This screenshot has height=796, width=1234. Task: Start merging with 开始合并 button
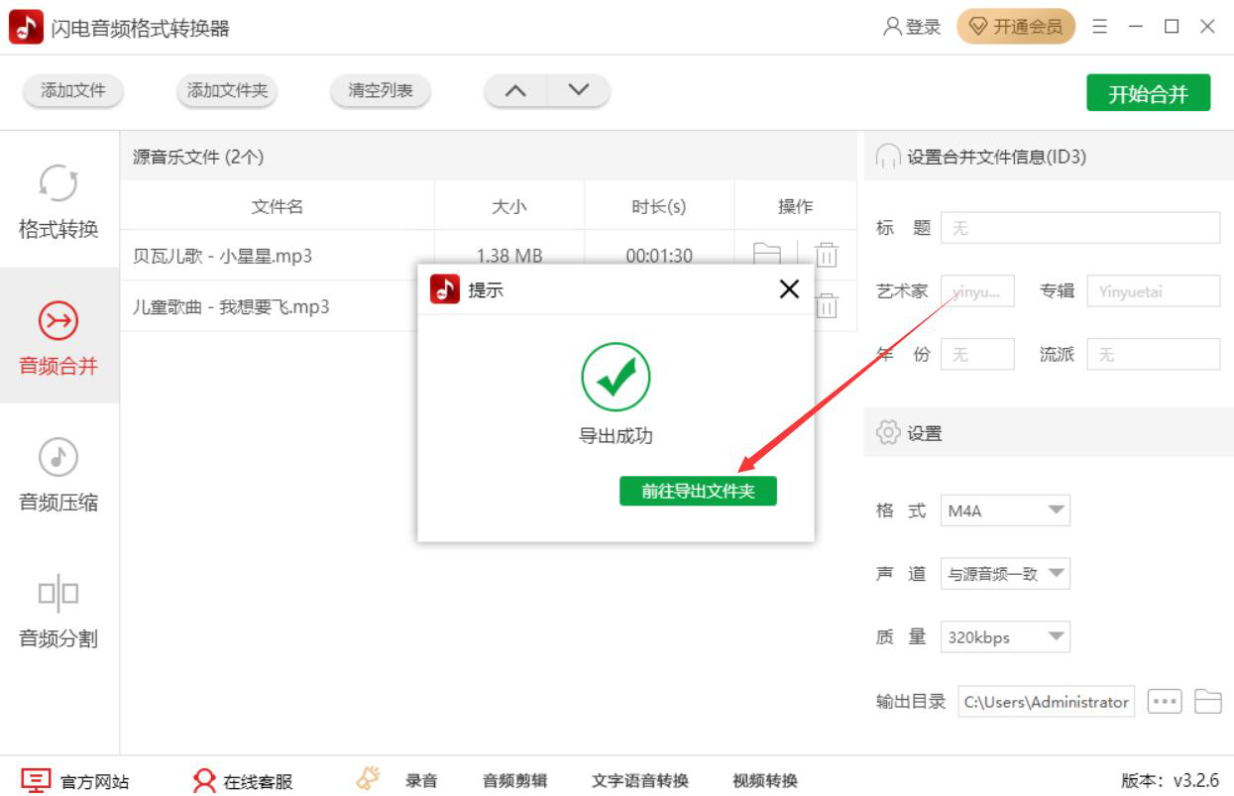click(1148, 93)
